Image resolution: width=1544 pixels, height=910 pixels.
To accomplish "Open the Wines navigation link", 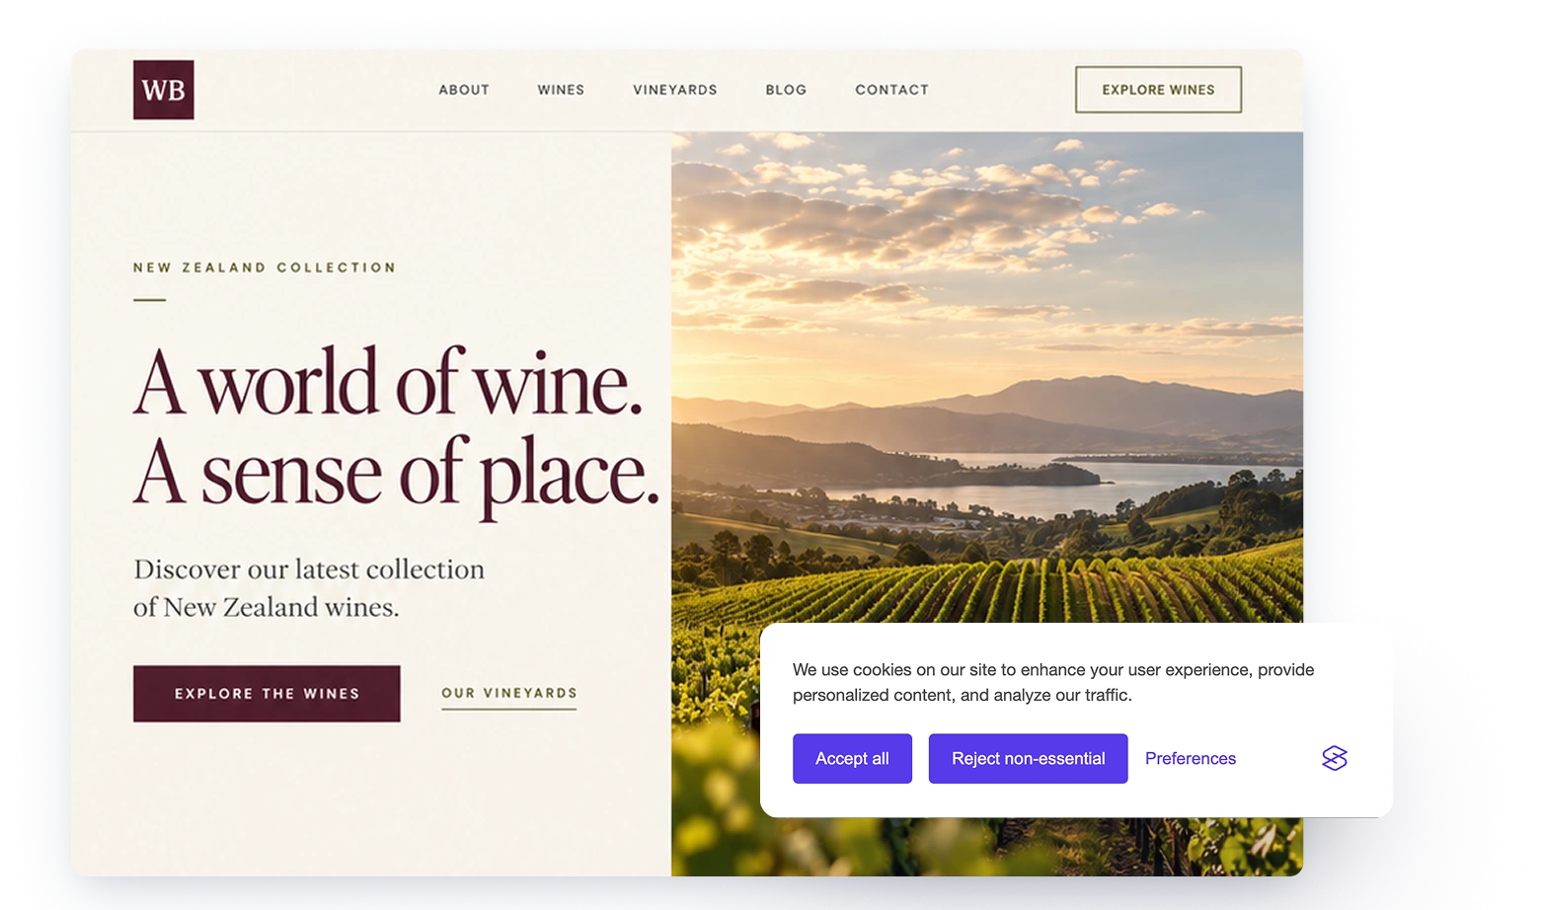I will pyautogui.click(x=561, y=90).
